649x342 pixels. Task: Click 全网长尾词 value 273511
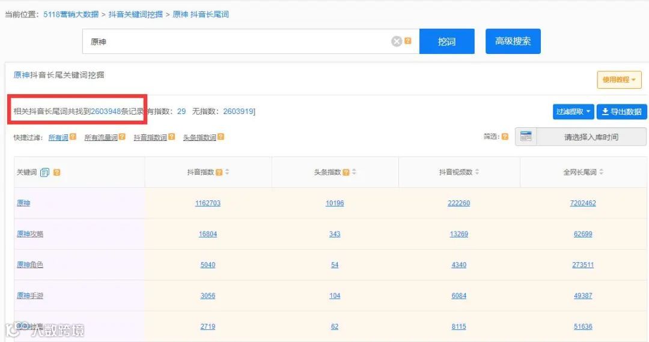pyautogui.click(x=583, y=265)
